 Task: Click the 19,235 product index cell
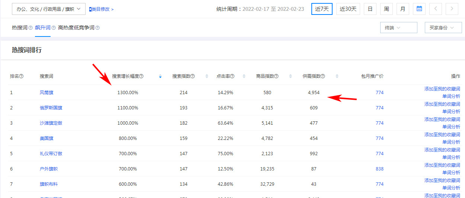click(267, 169)
